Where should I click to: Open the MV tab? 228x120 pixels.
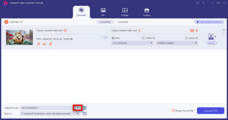[103, 12]
